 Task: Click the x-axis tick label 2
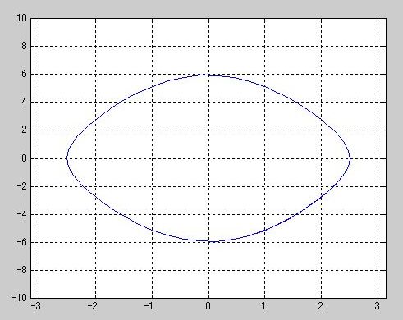(x=321, y=306)
